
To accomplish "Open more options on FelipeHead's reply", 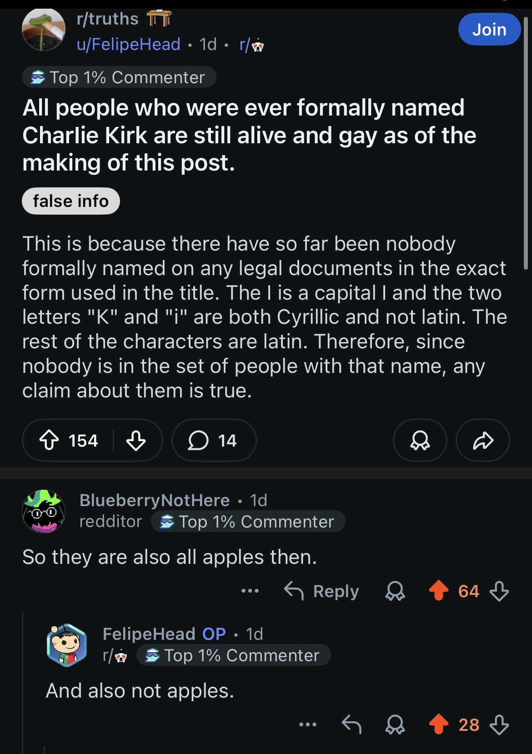I will pyautogui.click(x=309, y=725).
